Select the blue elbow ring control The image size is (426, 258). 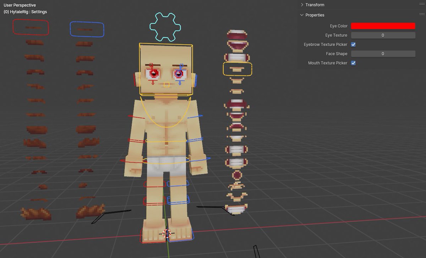[x=195, y=141]
